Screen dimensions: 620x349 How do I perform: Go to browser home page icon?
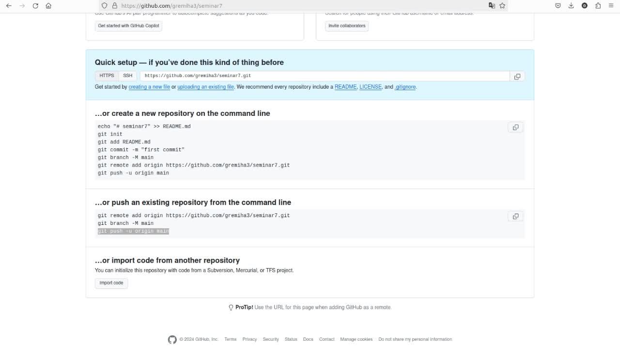pyautogui.click(x=48, y=6)
